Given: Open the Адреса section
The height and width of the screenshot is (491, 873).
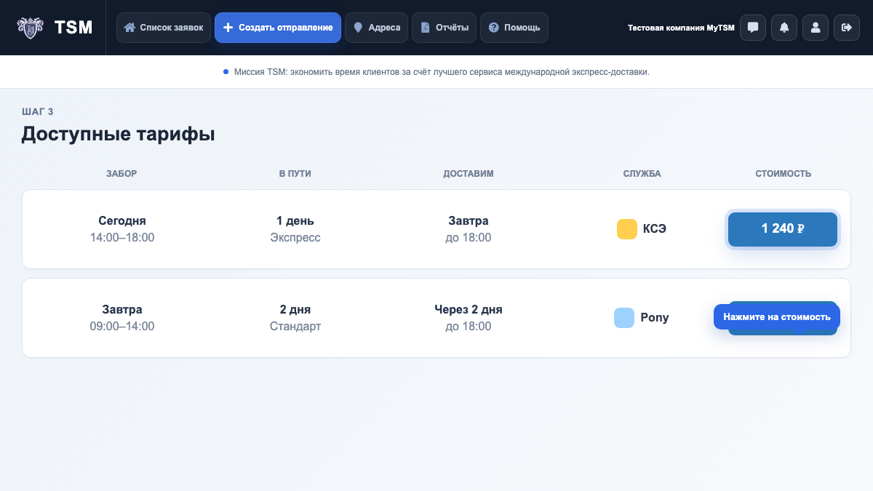Looking at the screenshot, I should (377, 28).
